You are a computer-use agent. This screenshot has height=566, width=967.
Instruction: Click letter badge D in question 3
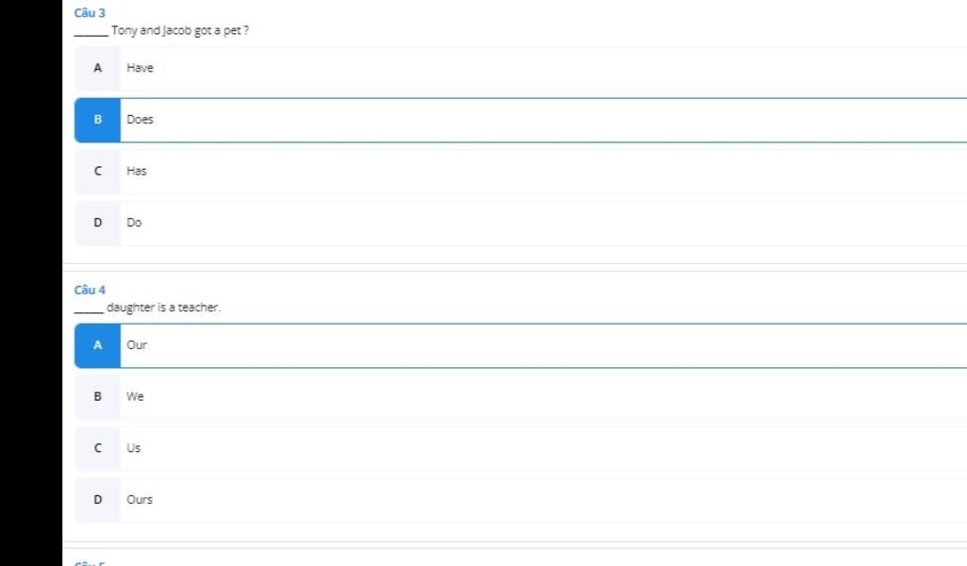point(97,223)
